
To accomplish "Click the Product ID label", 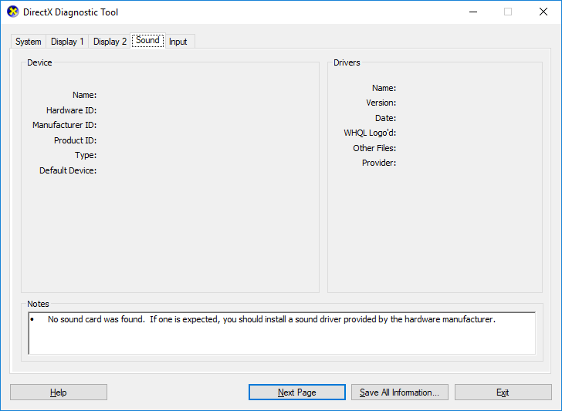I will click(76, 140).
